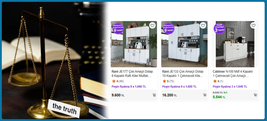
Task: Add the 5.544 TL cabinet to cart
Action: [256, 95]
